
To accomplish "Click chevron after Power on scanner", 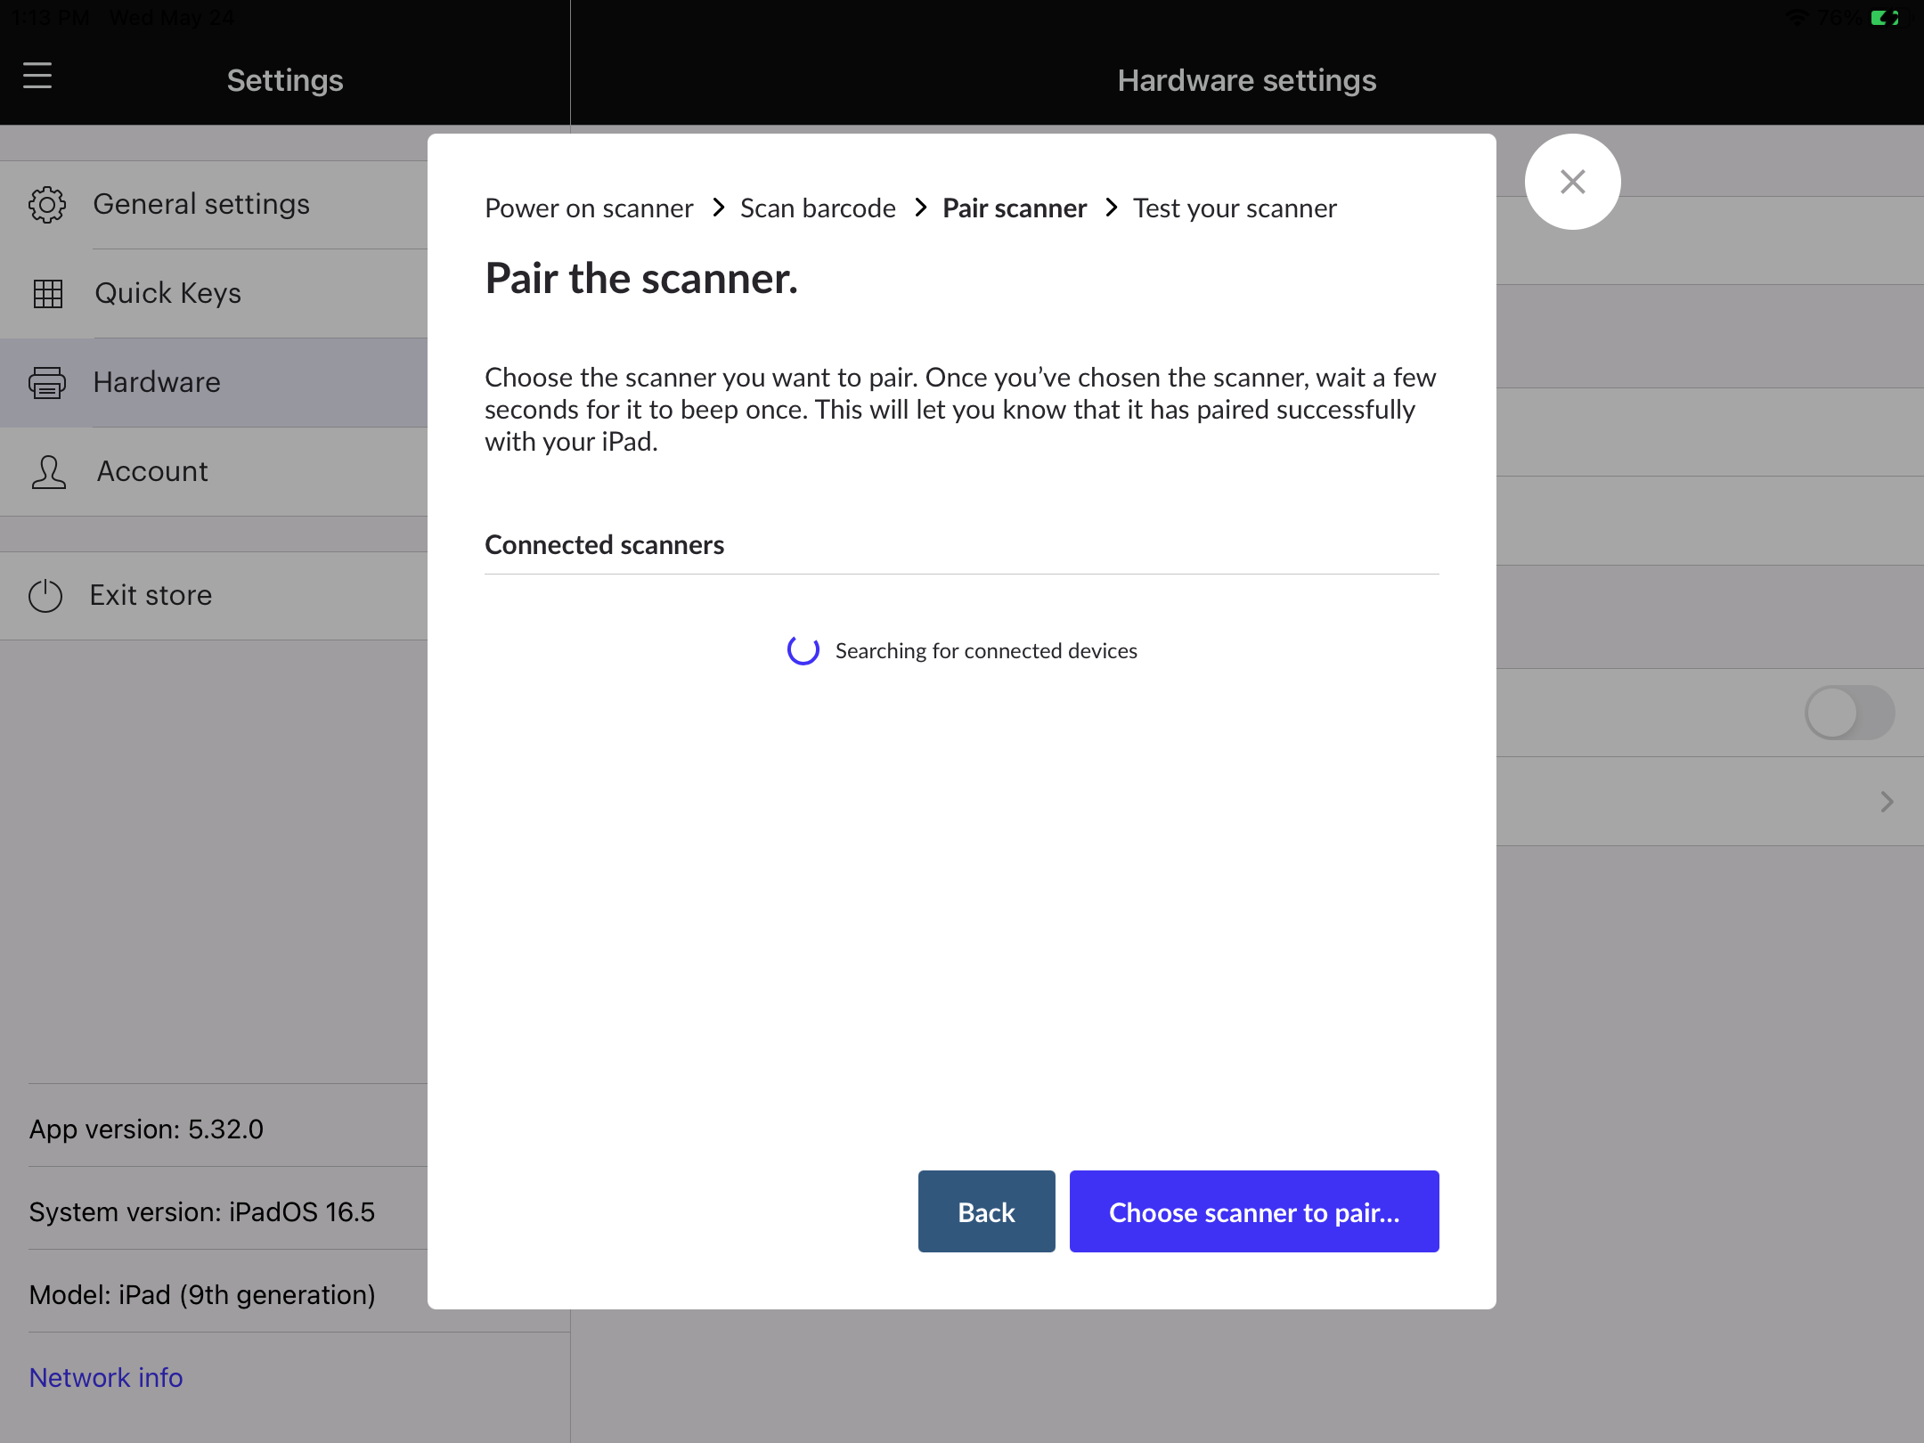I will [x=718, y=208].
